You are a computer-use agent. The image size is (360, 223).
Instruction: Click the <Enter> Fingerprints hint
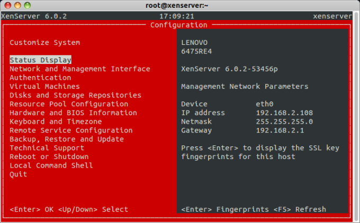[x=225, y=209]
